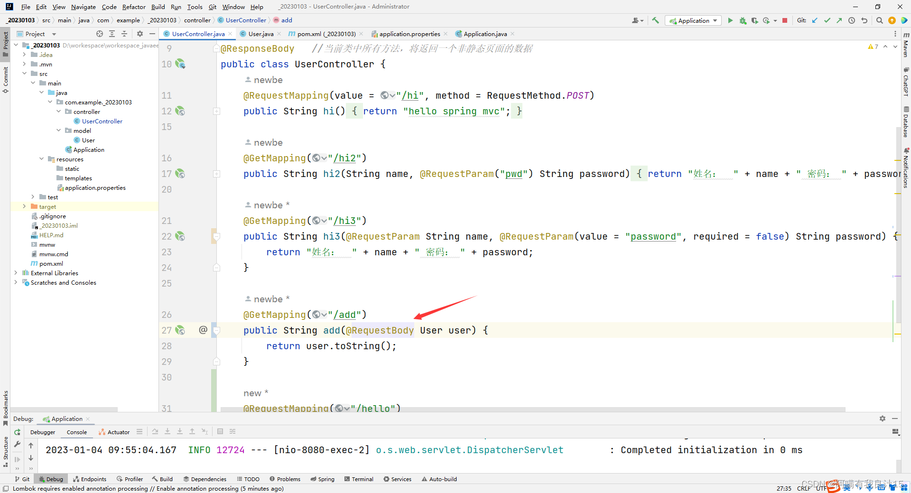Image resolution: width=911 pixels, height=493 pixels.
Task: Click the Select Opened File target icon
Action: [99, 34]
